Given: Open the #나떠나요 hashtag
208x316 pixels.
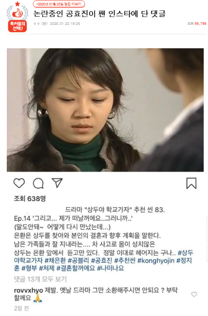Looking at the screenshot, I should pos(110,268).
